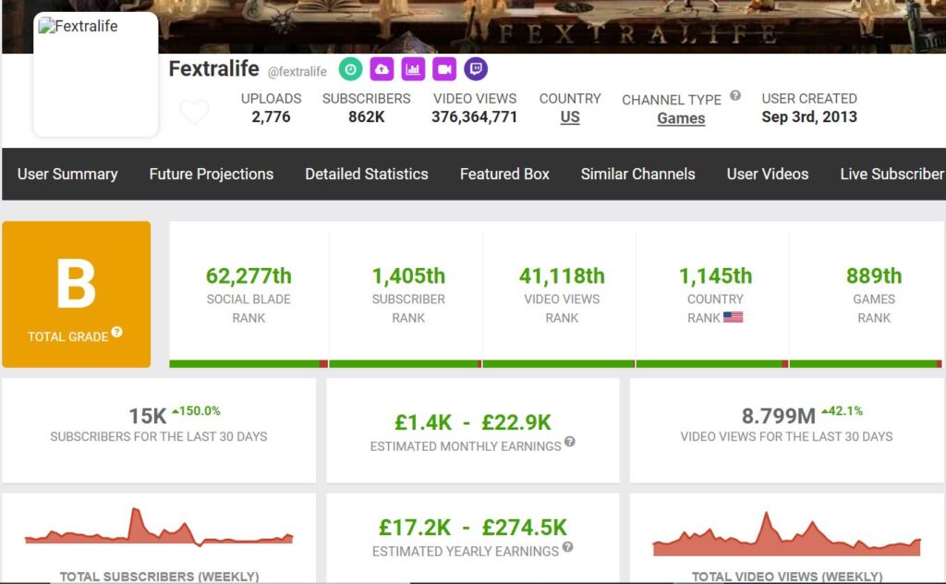946x584 pixels.
Task: Click the Total Video Views weekly chart
Action: pyautogui.click(x=787, y=534)
